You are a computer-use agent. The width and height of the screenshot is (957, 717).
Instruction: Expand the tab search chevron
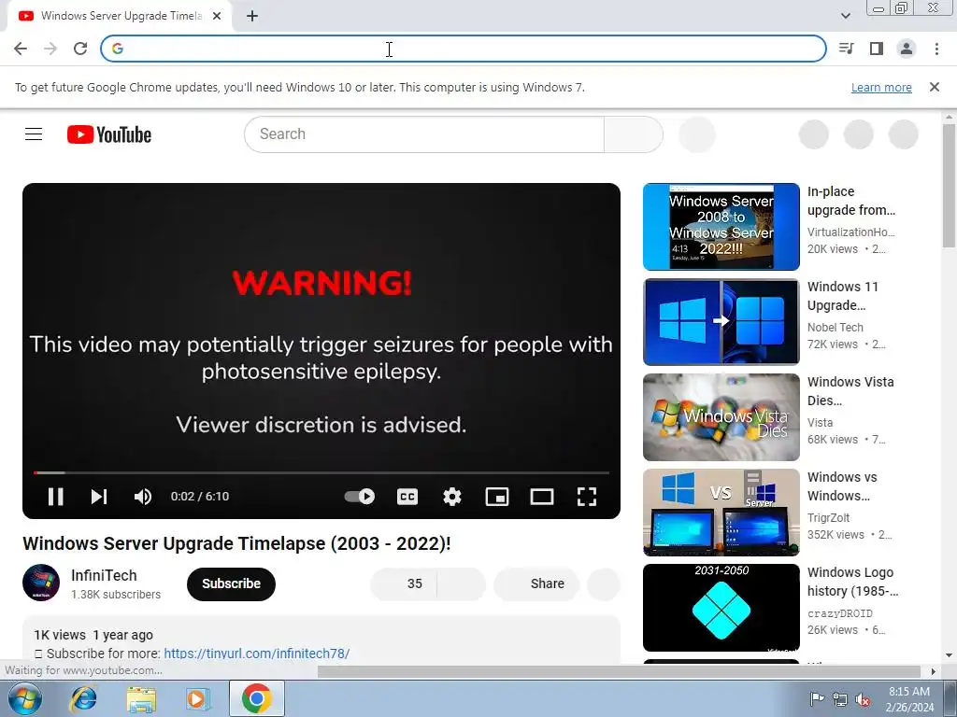(x=845, y=16)
